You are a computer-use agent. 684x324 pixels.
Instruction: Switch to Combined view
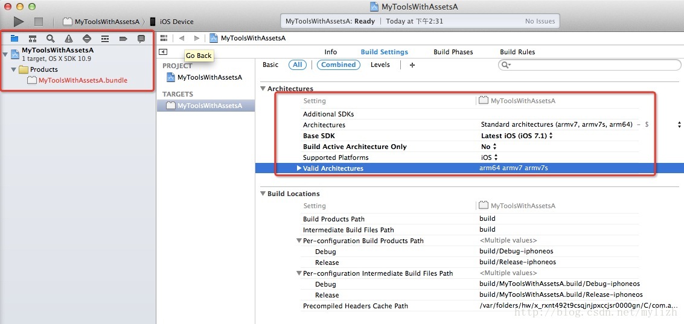(339, 65)
